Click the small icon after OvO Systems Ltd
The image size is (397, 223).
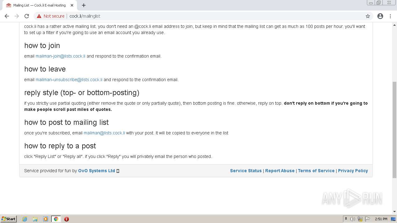click(x=118, y=171)
